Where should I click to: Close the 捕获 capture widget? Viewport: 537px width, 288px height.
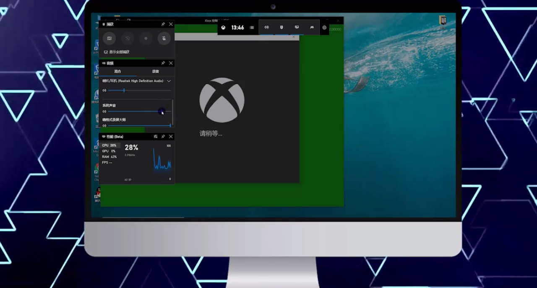(x=171, y=24)
